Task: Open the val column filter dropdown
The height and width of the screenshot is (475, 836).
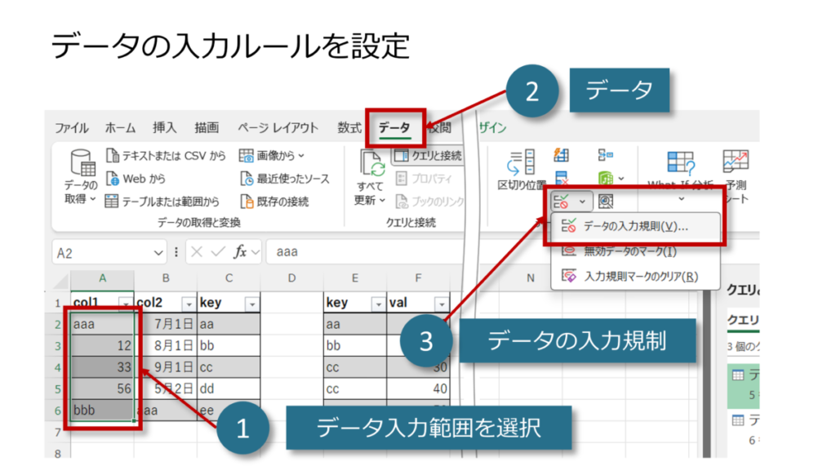Action: click(441, 304)
